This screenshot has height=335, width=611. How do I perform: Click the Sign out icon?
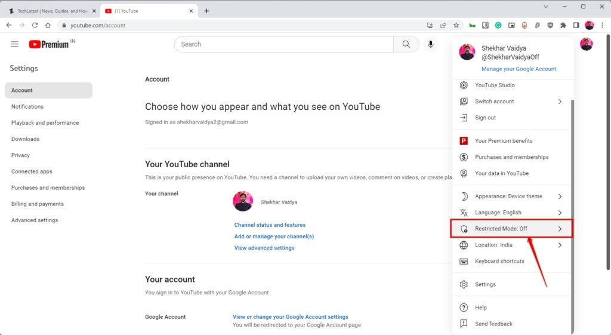(x=464, y=118)
